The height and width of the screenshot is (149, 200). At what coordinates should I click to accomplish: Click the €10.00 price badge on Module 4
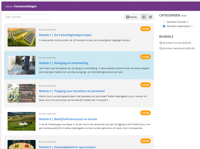[145, 113]
